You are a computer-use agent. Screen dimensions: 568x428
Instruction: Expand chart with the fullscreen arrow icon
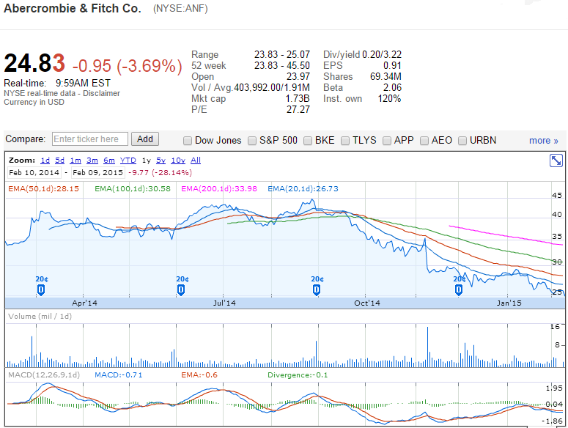pos(556,160)
